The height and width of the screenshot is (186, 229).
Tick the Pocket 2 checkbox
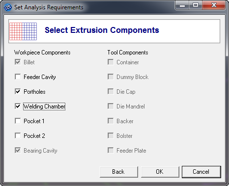(18, 135)
